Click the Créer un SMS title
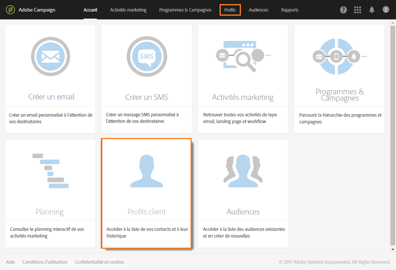The width and height of the screenshot is (396, 270). click(x=147, y=97)
